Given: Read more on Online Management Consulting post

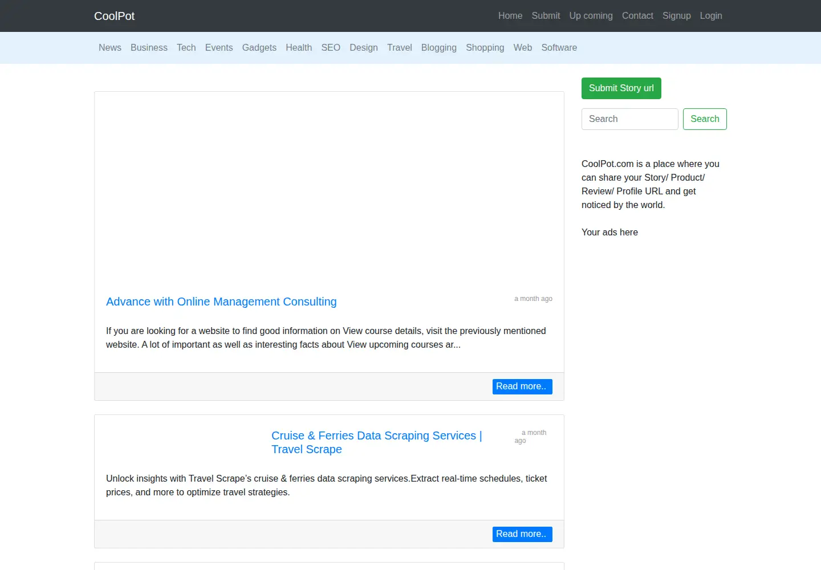Looking at the screenshot, I should coord(522,386).
